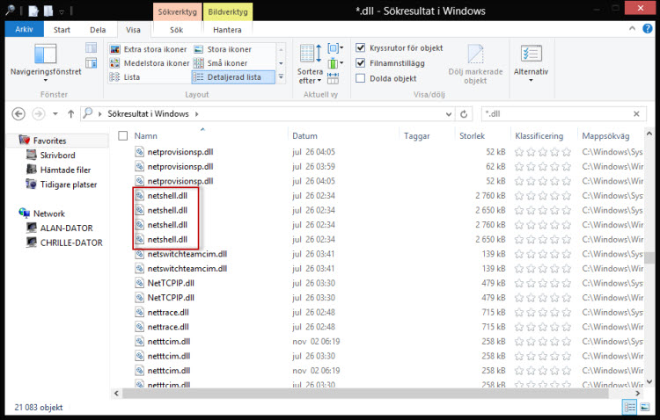Toggle Kryssrutor för objekt checkbox
660x420 pixels.
360,47
